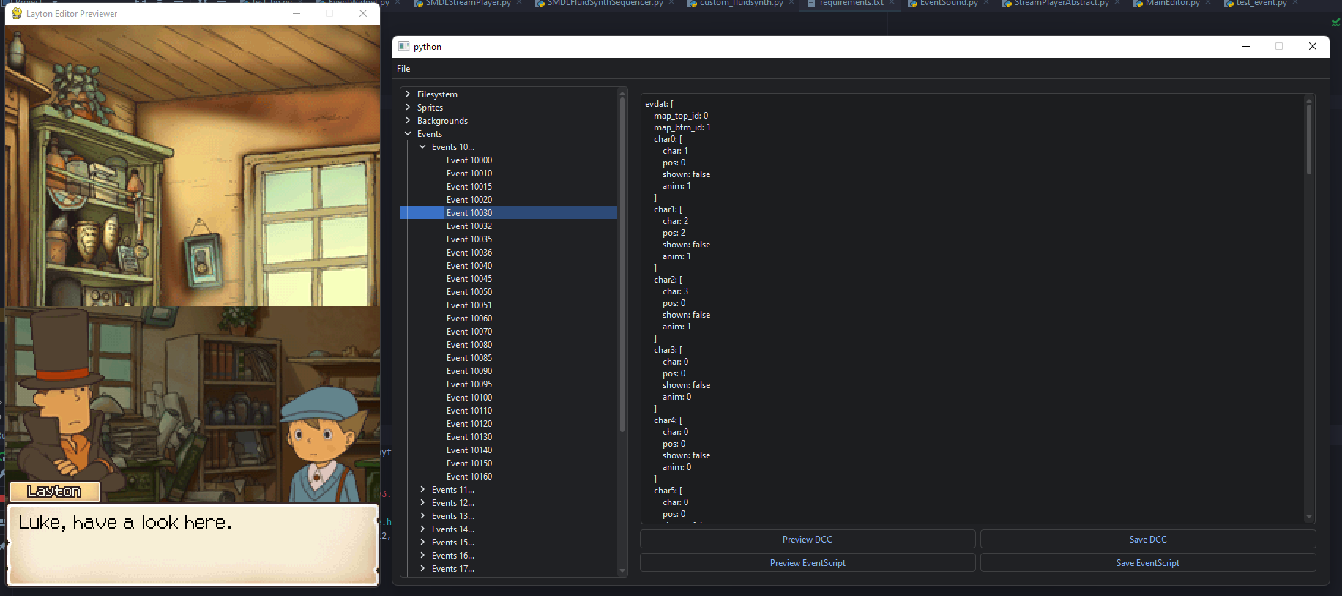Image resolution: width=1342 pixels, height=596 pixels.
Task: Select Event 10010 in the tree
Action: click(x=469, y=174)
